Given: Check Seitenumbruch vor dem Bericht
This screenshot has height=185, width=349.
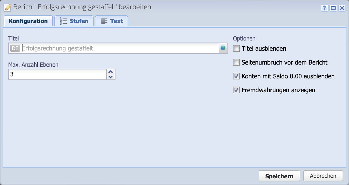Looking at the screenshot, I should tap(236, 62).
